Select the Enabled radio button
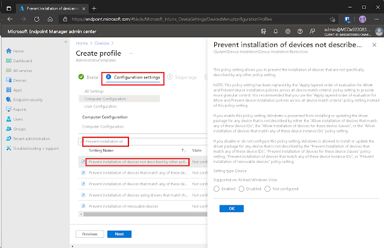384x248 pixels. (217, 187)
